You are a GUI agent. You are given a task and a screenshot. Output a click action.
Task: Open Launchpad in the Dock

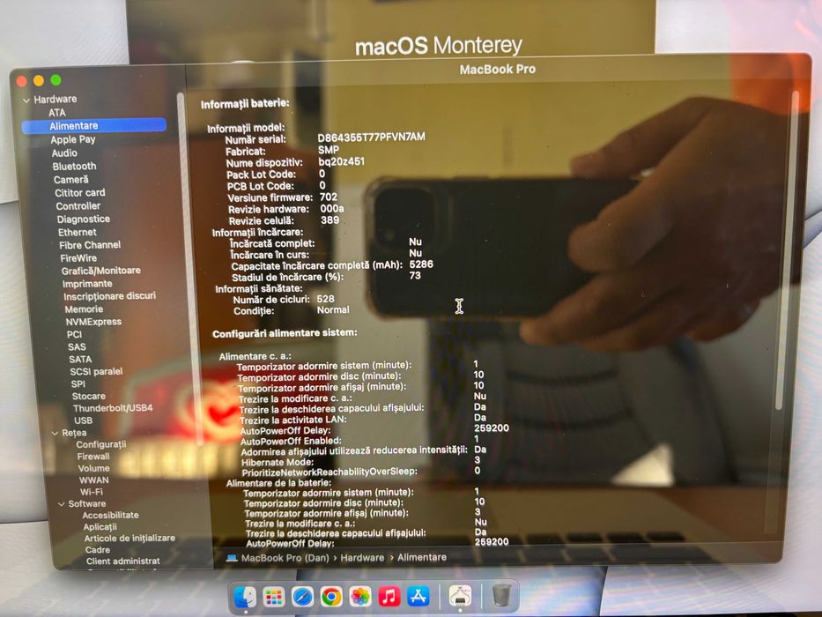coord(274,597)
